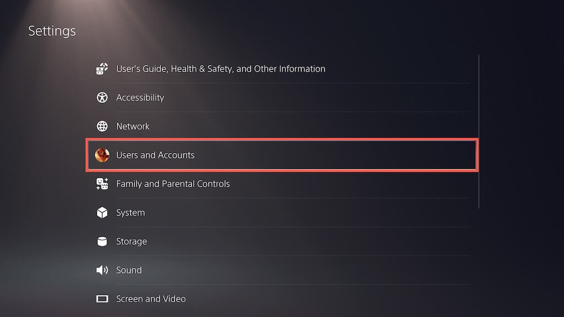
Task: Open Family and Parental Controls label
Action: pos(173,184)
